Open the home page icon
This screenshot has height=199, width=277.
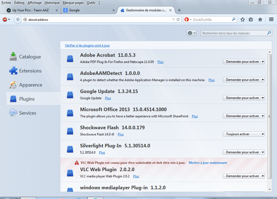(x=260, y=19)
